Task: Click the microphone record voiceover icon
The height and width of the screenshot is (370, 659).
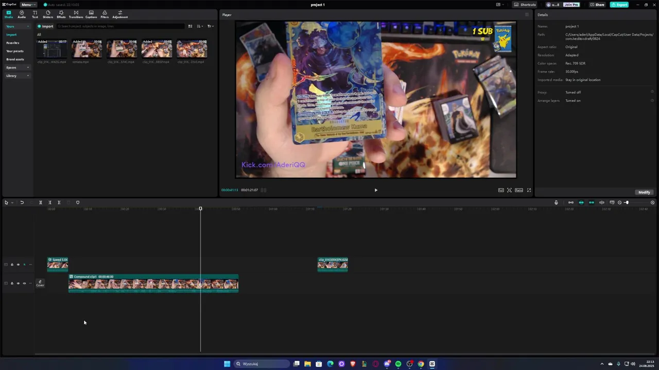Action: 556,202
